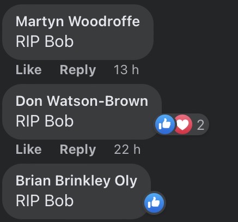Viewport: 238px width, 222px height.
Task: Click the red heart reaction on Don's comment
Action: (x=184, y=124)
